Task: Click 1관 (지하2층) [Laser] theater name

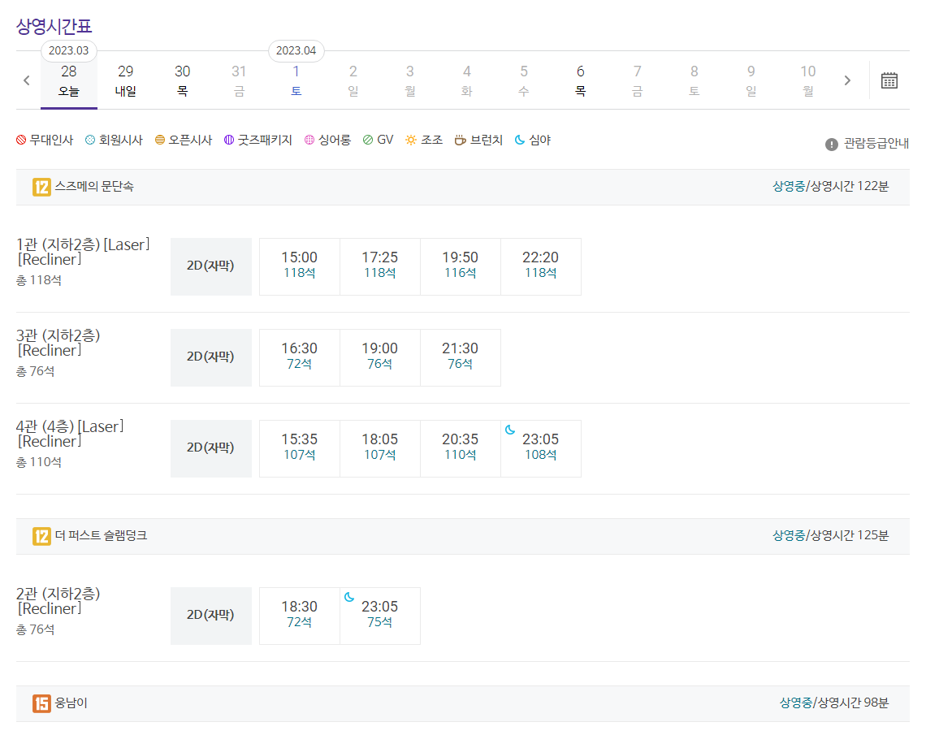Action: [83, 252]
